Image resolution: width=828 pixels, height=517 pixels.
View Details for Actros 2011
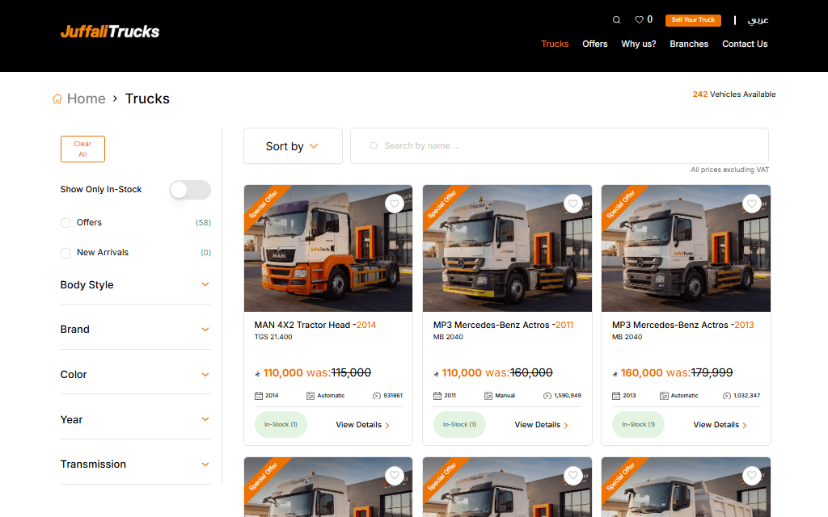(x=541, y=425)
